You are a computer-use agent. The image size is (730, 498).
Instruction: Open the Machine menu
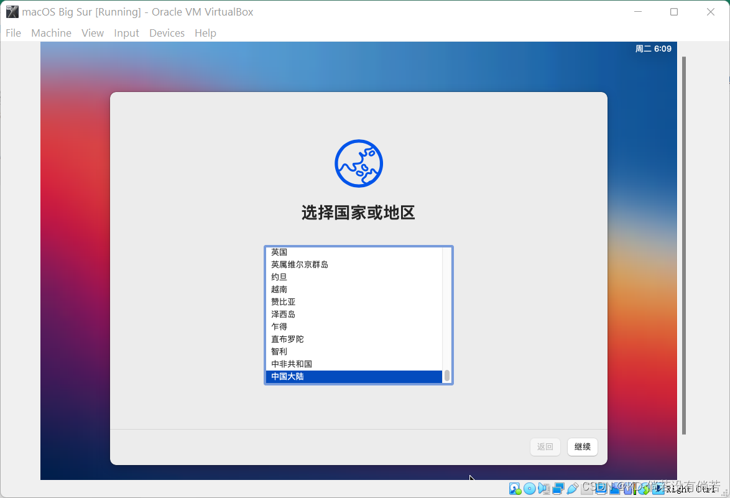point(51,33)
